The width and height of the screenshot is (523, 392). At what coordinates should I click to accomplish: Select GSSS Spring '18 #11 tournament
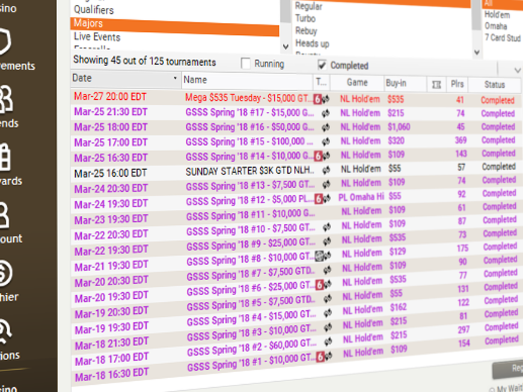(250, 214)
